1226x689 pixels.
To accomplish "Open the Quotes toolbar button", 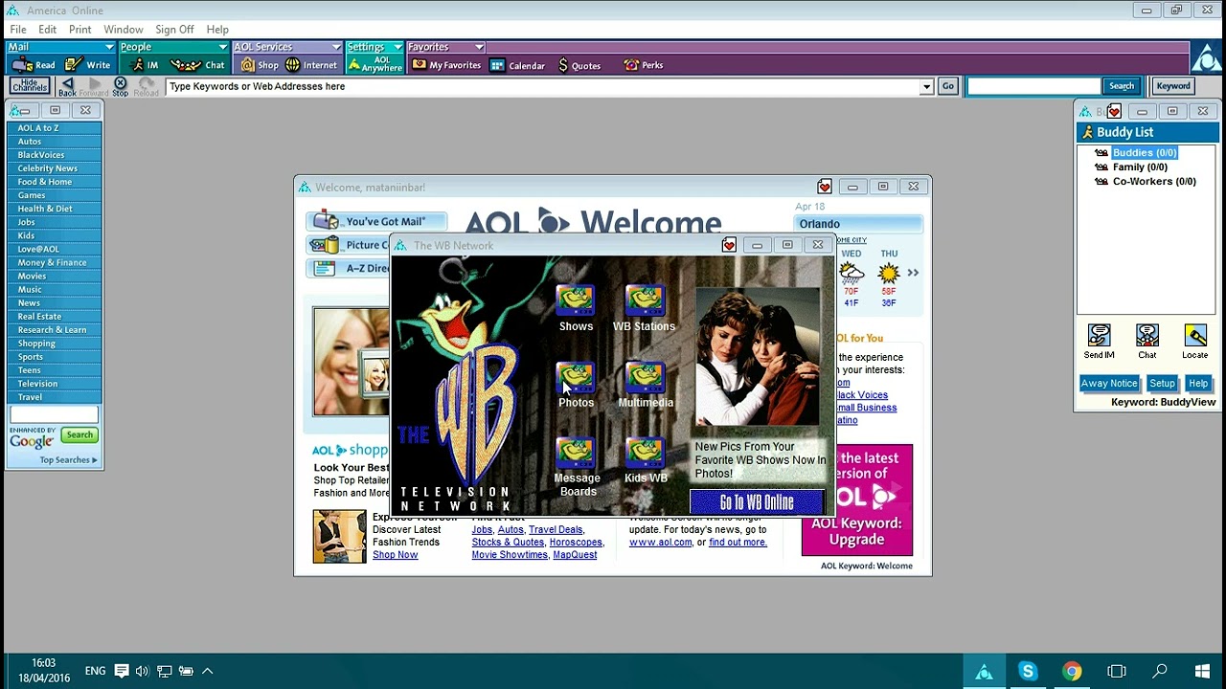I will [579, 65].
